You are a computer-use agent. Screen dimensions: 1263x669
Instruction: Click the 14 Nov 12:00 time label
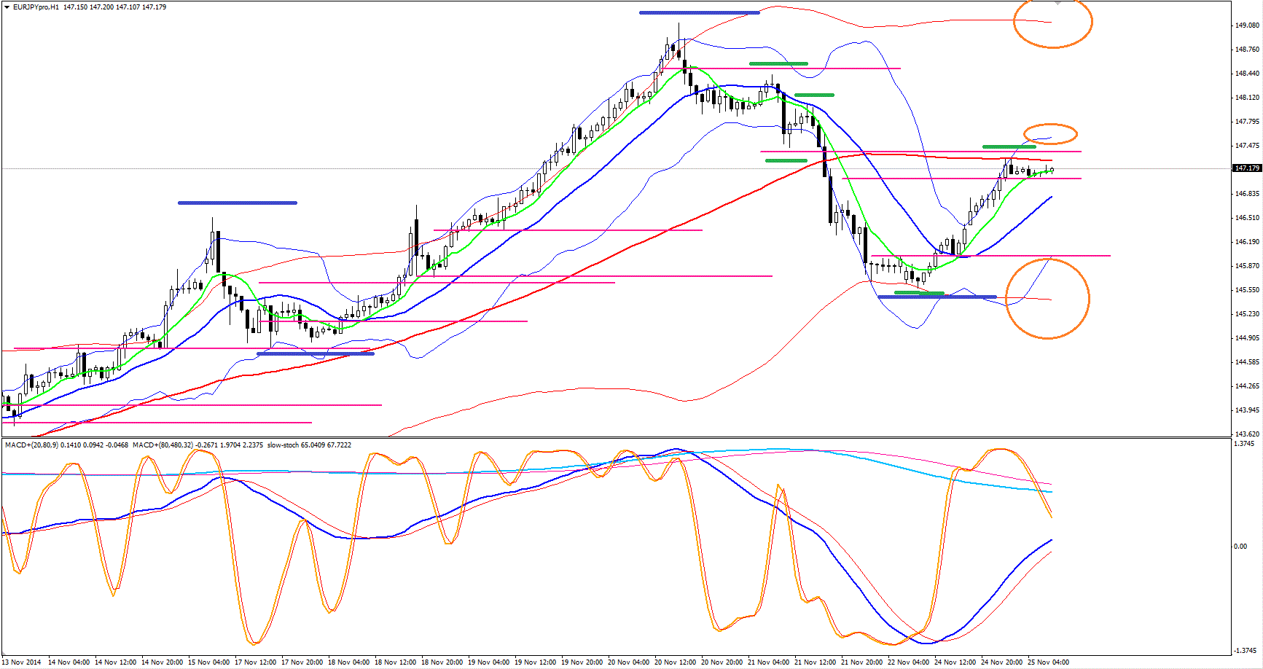pyautogui.click(x=115, y=662)
